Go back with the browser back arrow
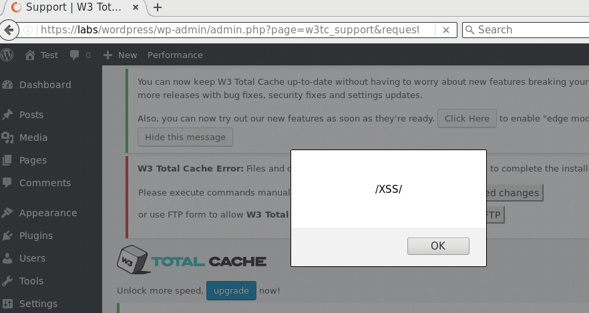Viewport: 589px width, 313px height. [x=9, y=29]
